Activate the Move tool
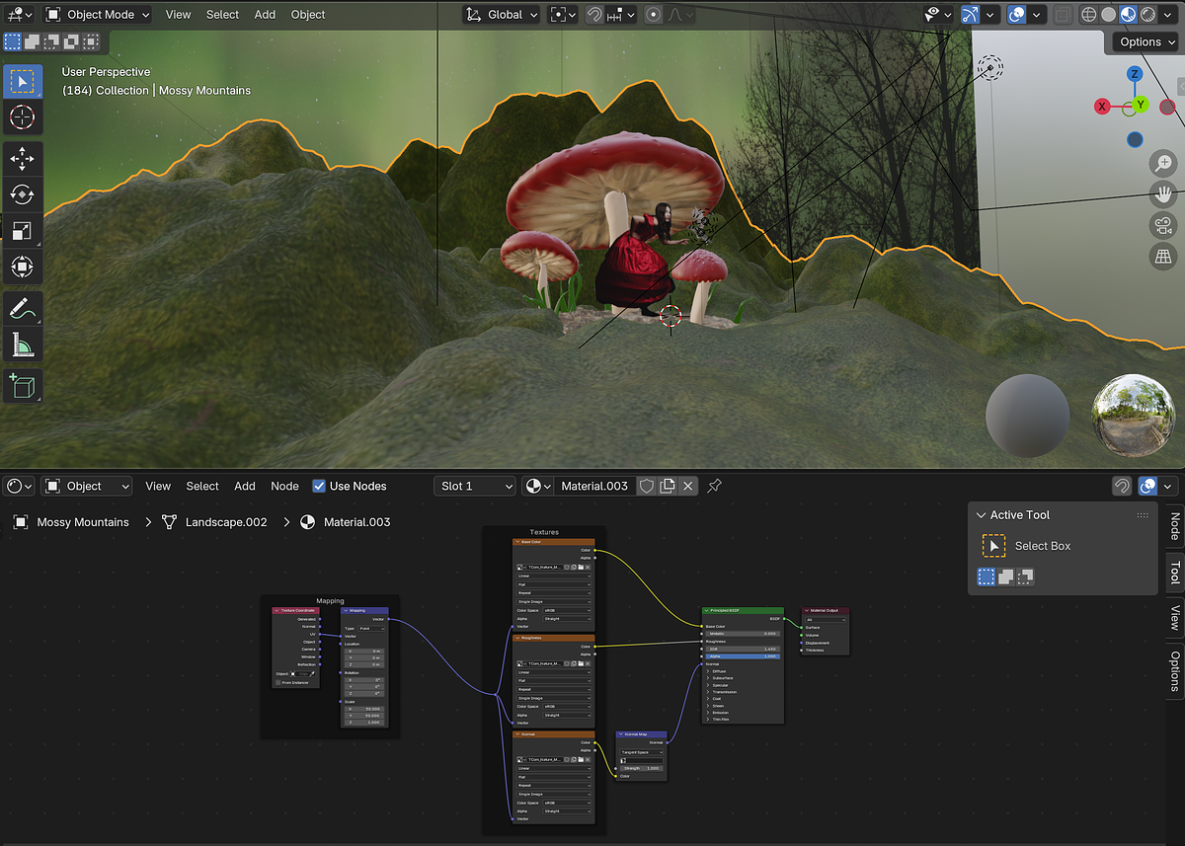 (22, 158)
